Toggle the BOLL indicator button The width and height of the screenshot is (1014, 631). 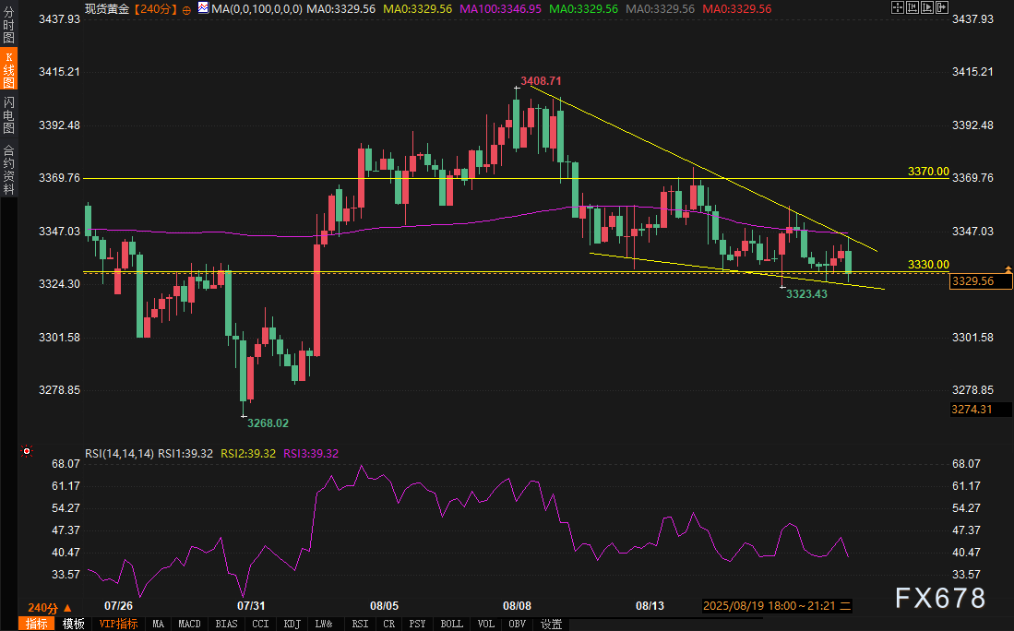point(452,624)
